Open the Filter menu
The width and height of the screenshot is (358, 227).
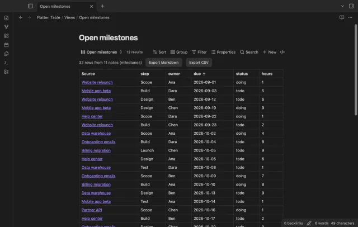pyautogui.click(x=199, y=52)
